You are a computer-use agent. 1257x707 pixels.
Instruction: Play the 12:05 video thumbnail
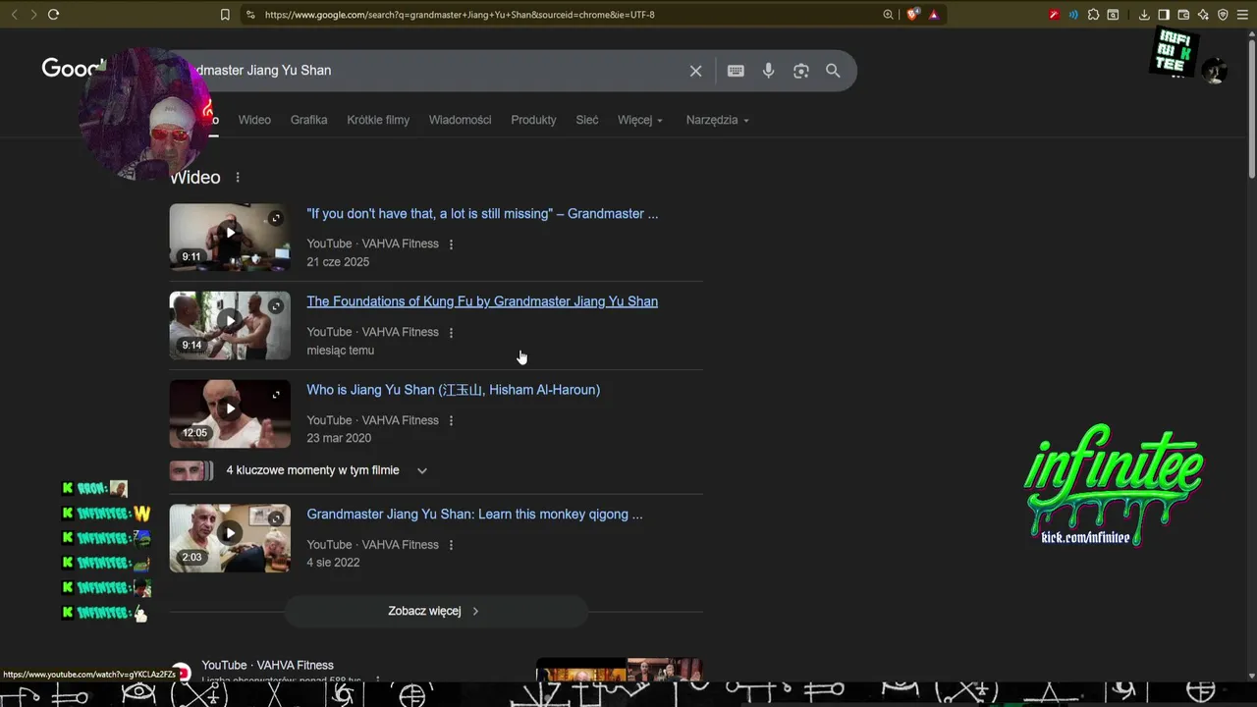pos(230,413)
